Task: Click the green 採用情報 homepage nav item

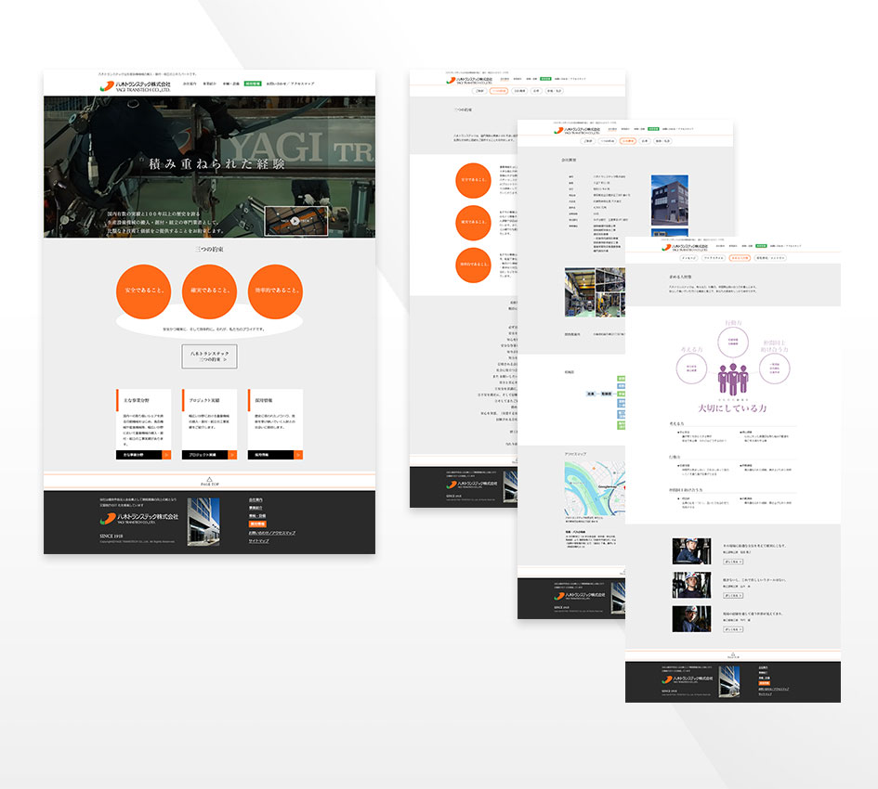Action: coord(252,84)
